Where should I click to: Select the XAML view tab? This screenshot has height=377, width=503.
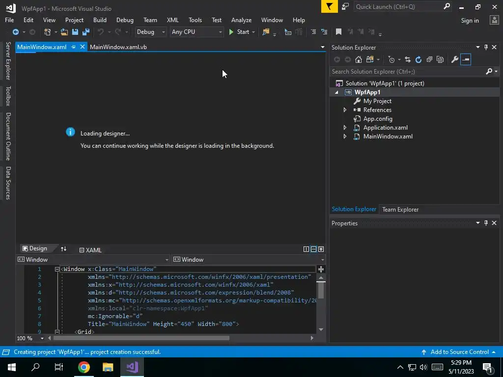point(90,250)
